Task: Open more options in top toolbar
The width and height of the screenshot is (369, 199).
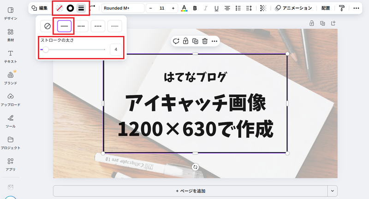Action: (x=356, y=8)
